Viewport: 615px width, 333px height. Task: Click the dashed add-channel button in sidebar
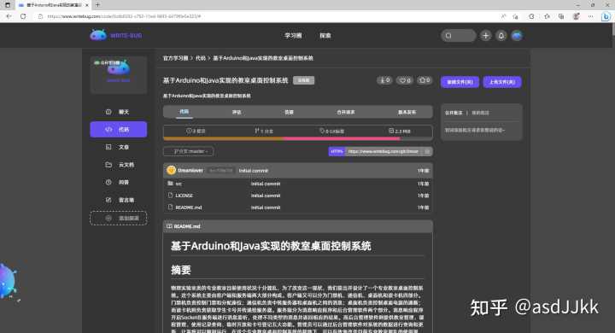[x=119, y=218]
